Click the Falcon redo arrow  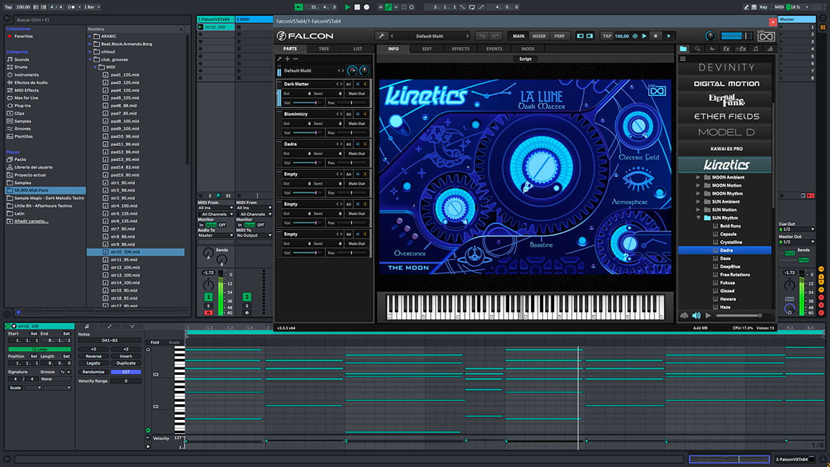497,35
